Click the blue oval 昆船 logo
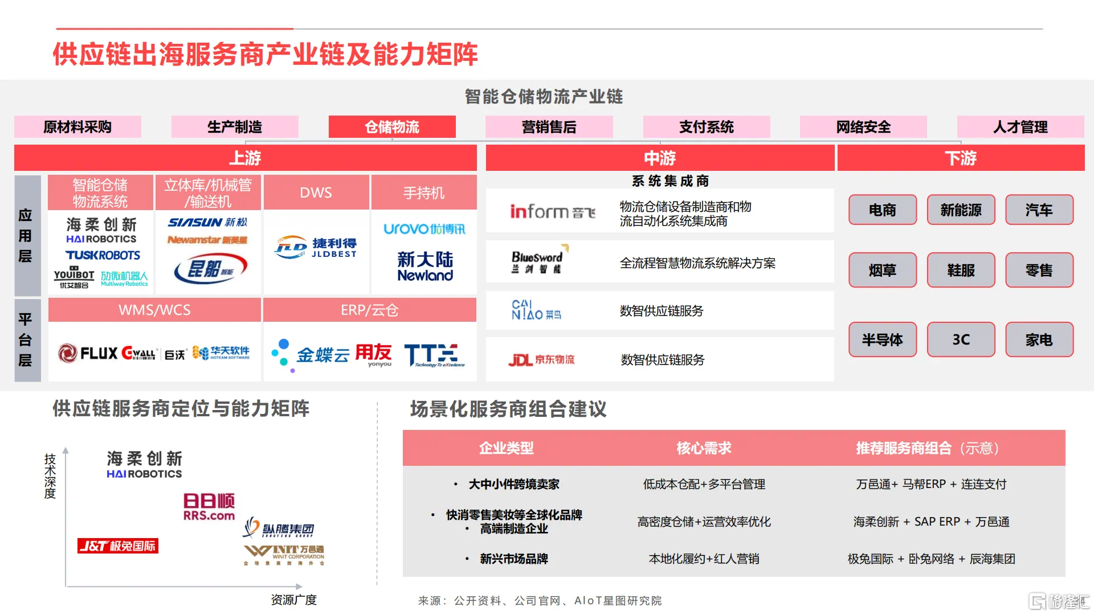This screenshot has width=1094, height=615. coord(210,269)
